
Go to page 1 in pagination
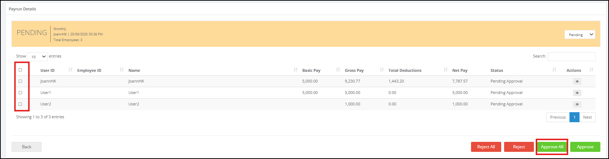(x=574, y=117)
